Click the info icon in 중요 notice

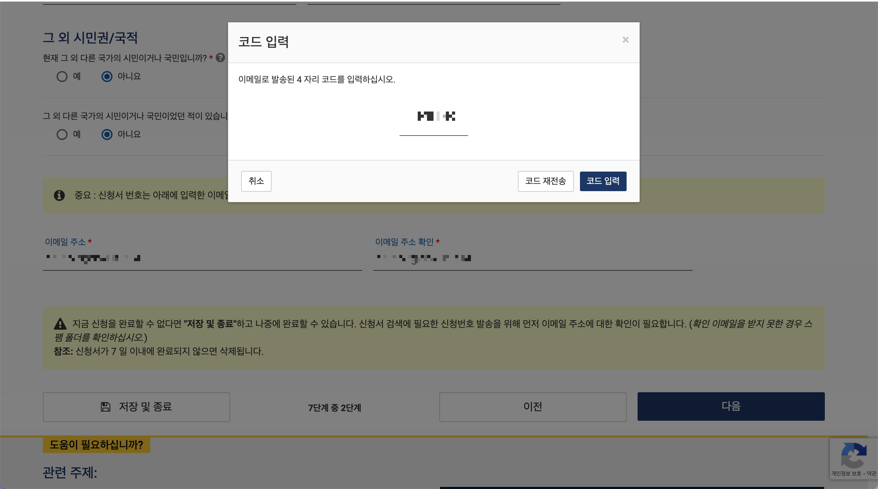(x=59, y=195)
